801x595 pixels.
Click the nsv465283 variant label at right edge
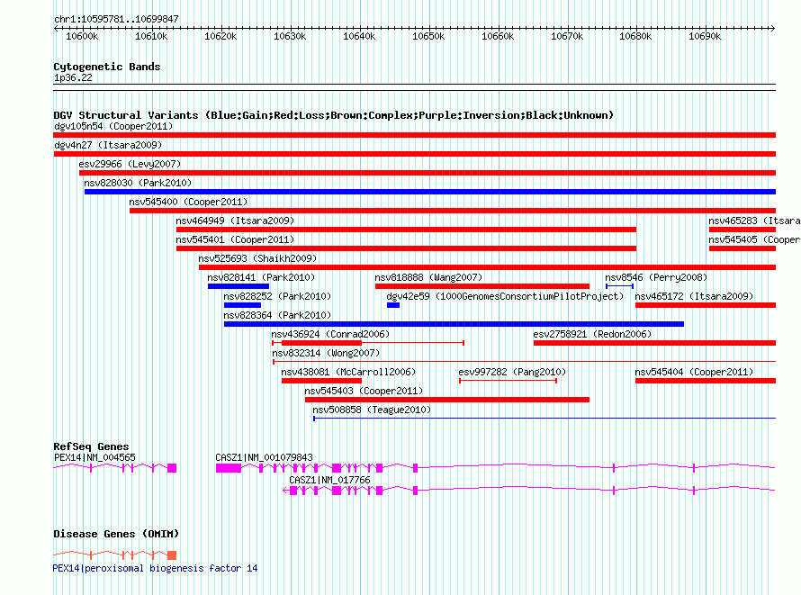pyautogui.click(x=754, y=221)
